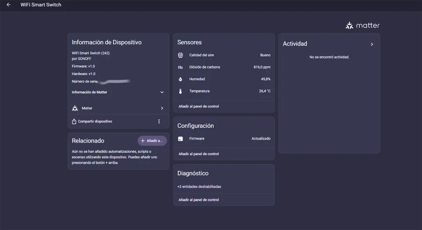Click the Matter logo in the corner

(363, 25)
